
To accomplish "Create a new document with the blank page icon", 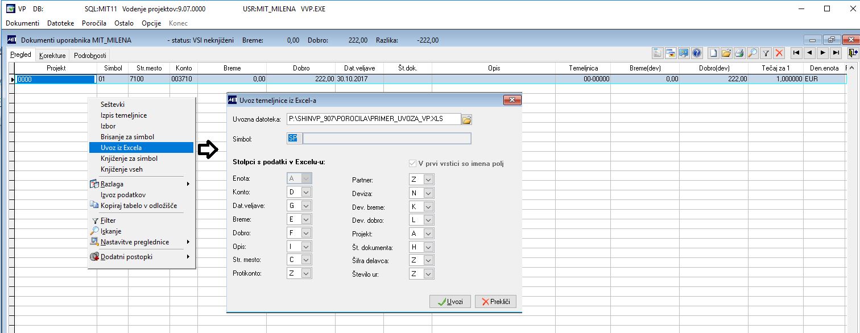I will (x=713, y=53).
